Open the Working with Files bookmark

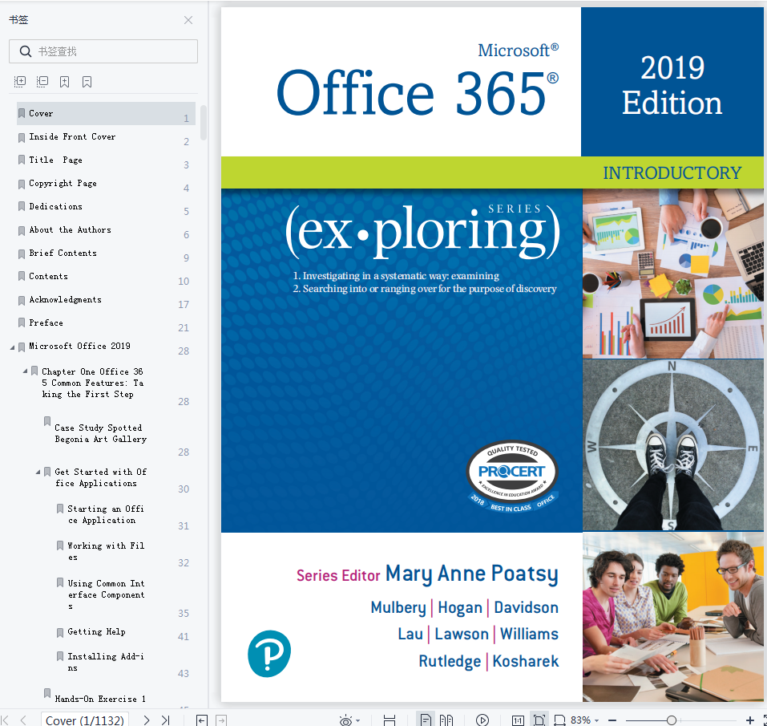point(106,551)
